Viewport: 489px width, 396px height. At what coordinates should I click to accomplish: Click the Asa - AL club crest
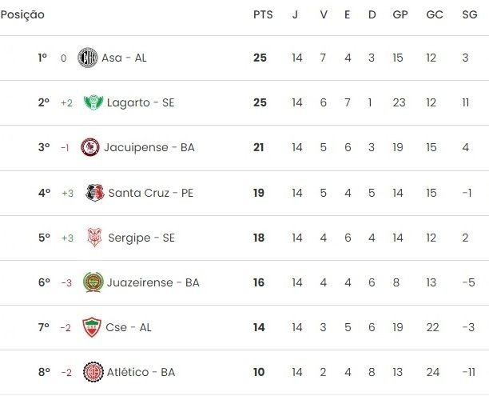click(x=88, y=58)
